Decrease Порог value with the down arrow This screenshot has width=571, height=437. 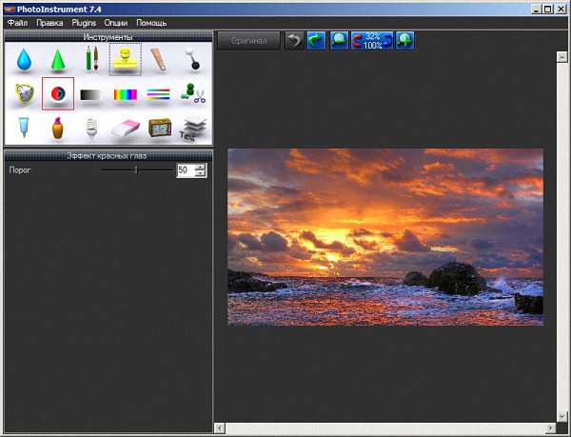point(200,173)
